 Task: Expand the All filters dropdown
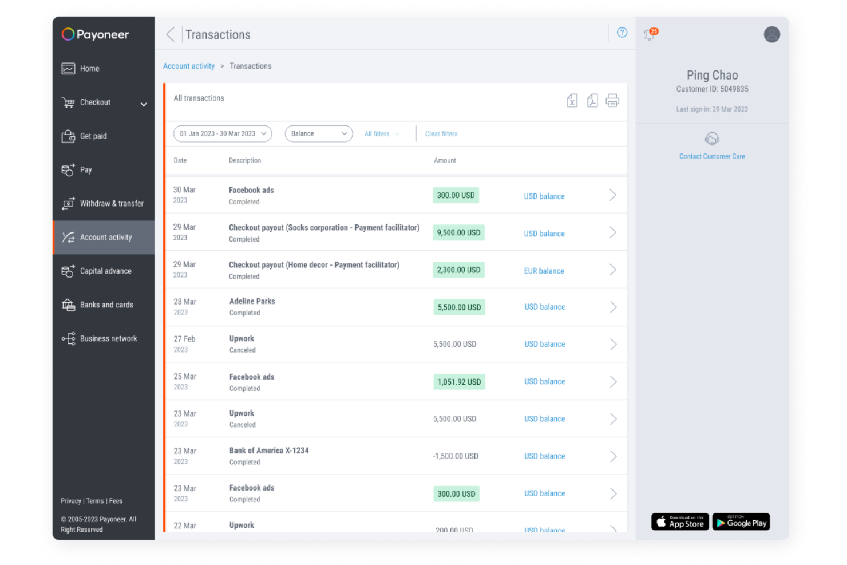pyautogui.click(x=382, y=134)
